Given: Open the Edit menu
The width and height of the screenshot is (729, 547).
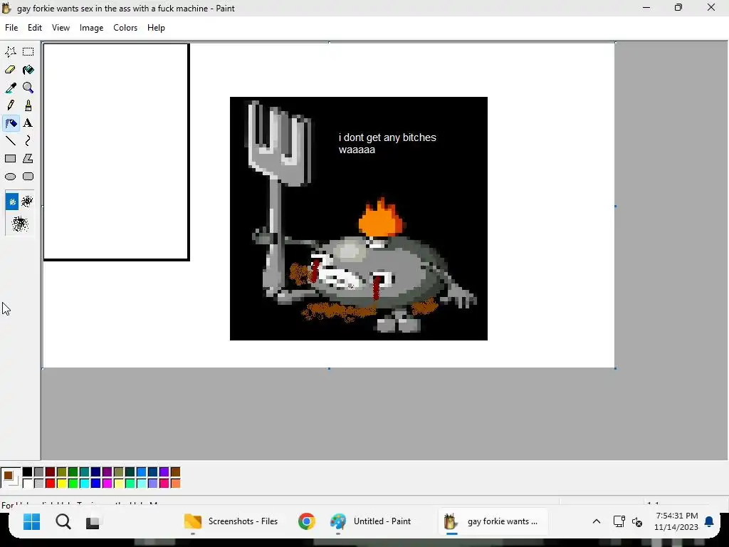Looking at the screenshot, I should click(x=35, y=28).
